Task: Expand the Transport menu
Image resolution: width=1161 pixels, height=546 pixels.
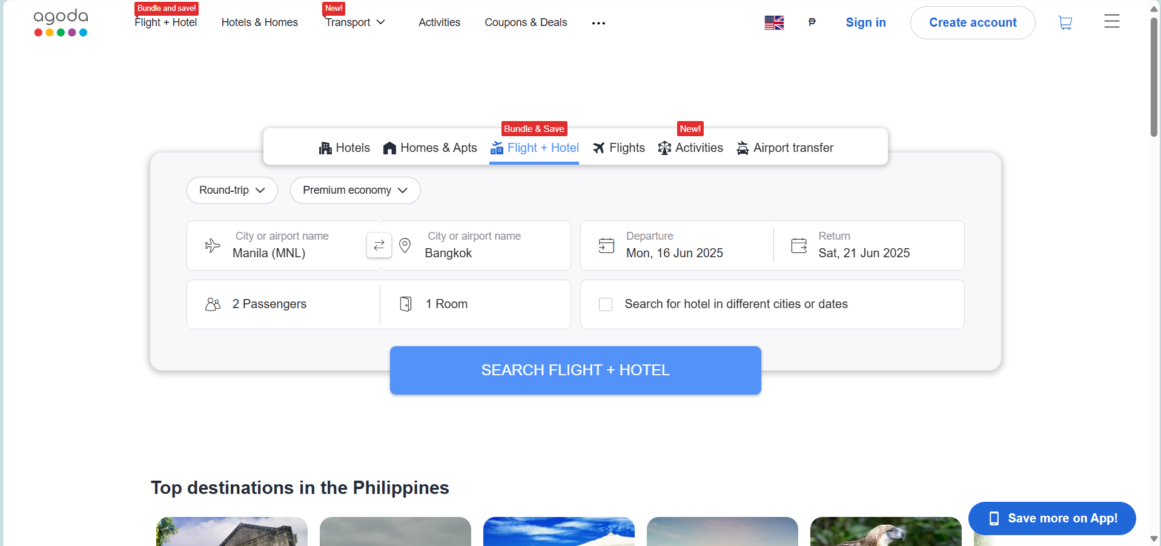Action: [x=355, y=22]
